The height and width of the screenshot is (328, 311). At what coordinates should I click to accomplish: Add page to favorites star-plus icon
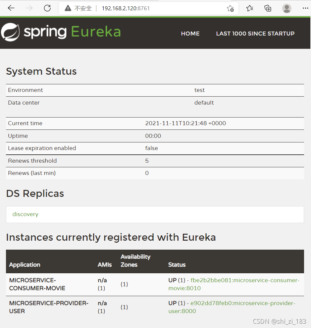tap(230, 8)
